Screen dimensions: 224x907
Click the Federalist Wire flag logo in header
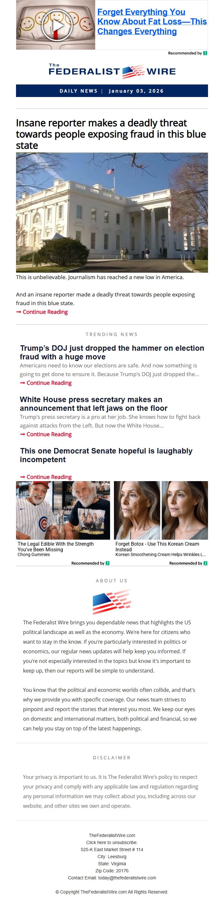[133, 72]
